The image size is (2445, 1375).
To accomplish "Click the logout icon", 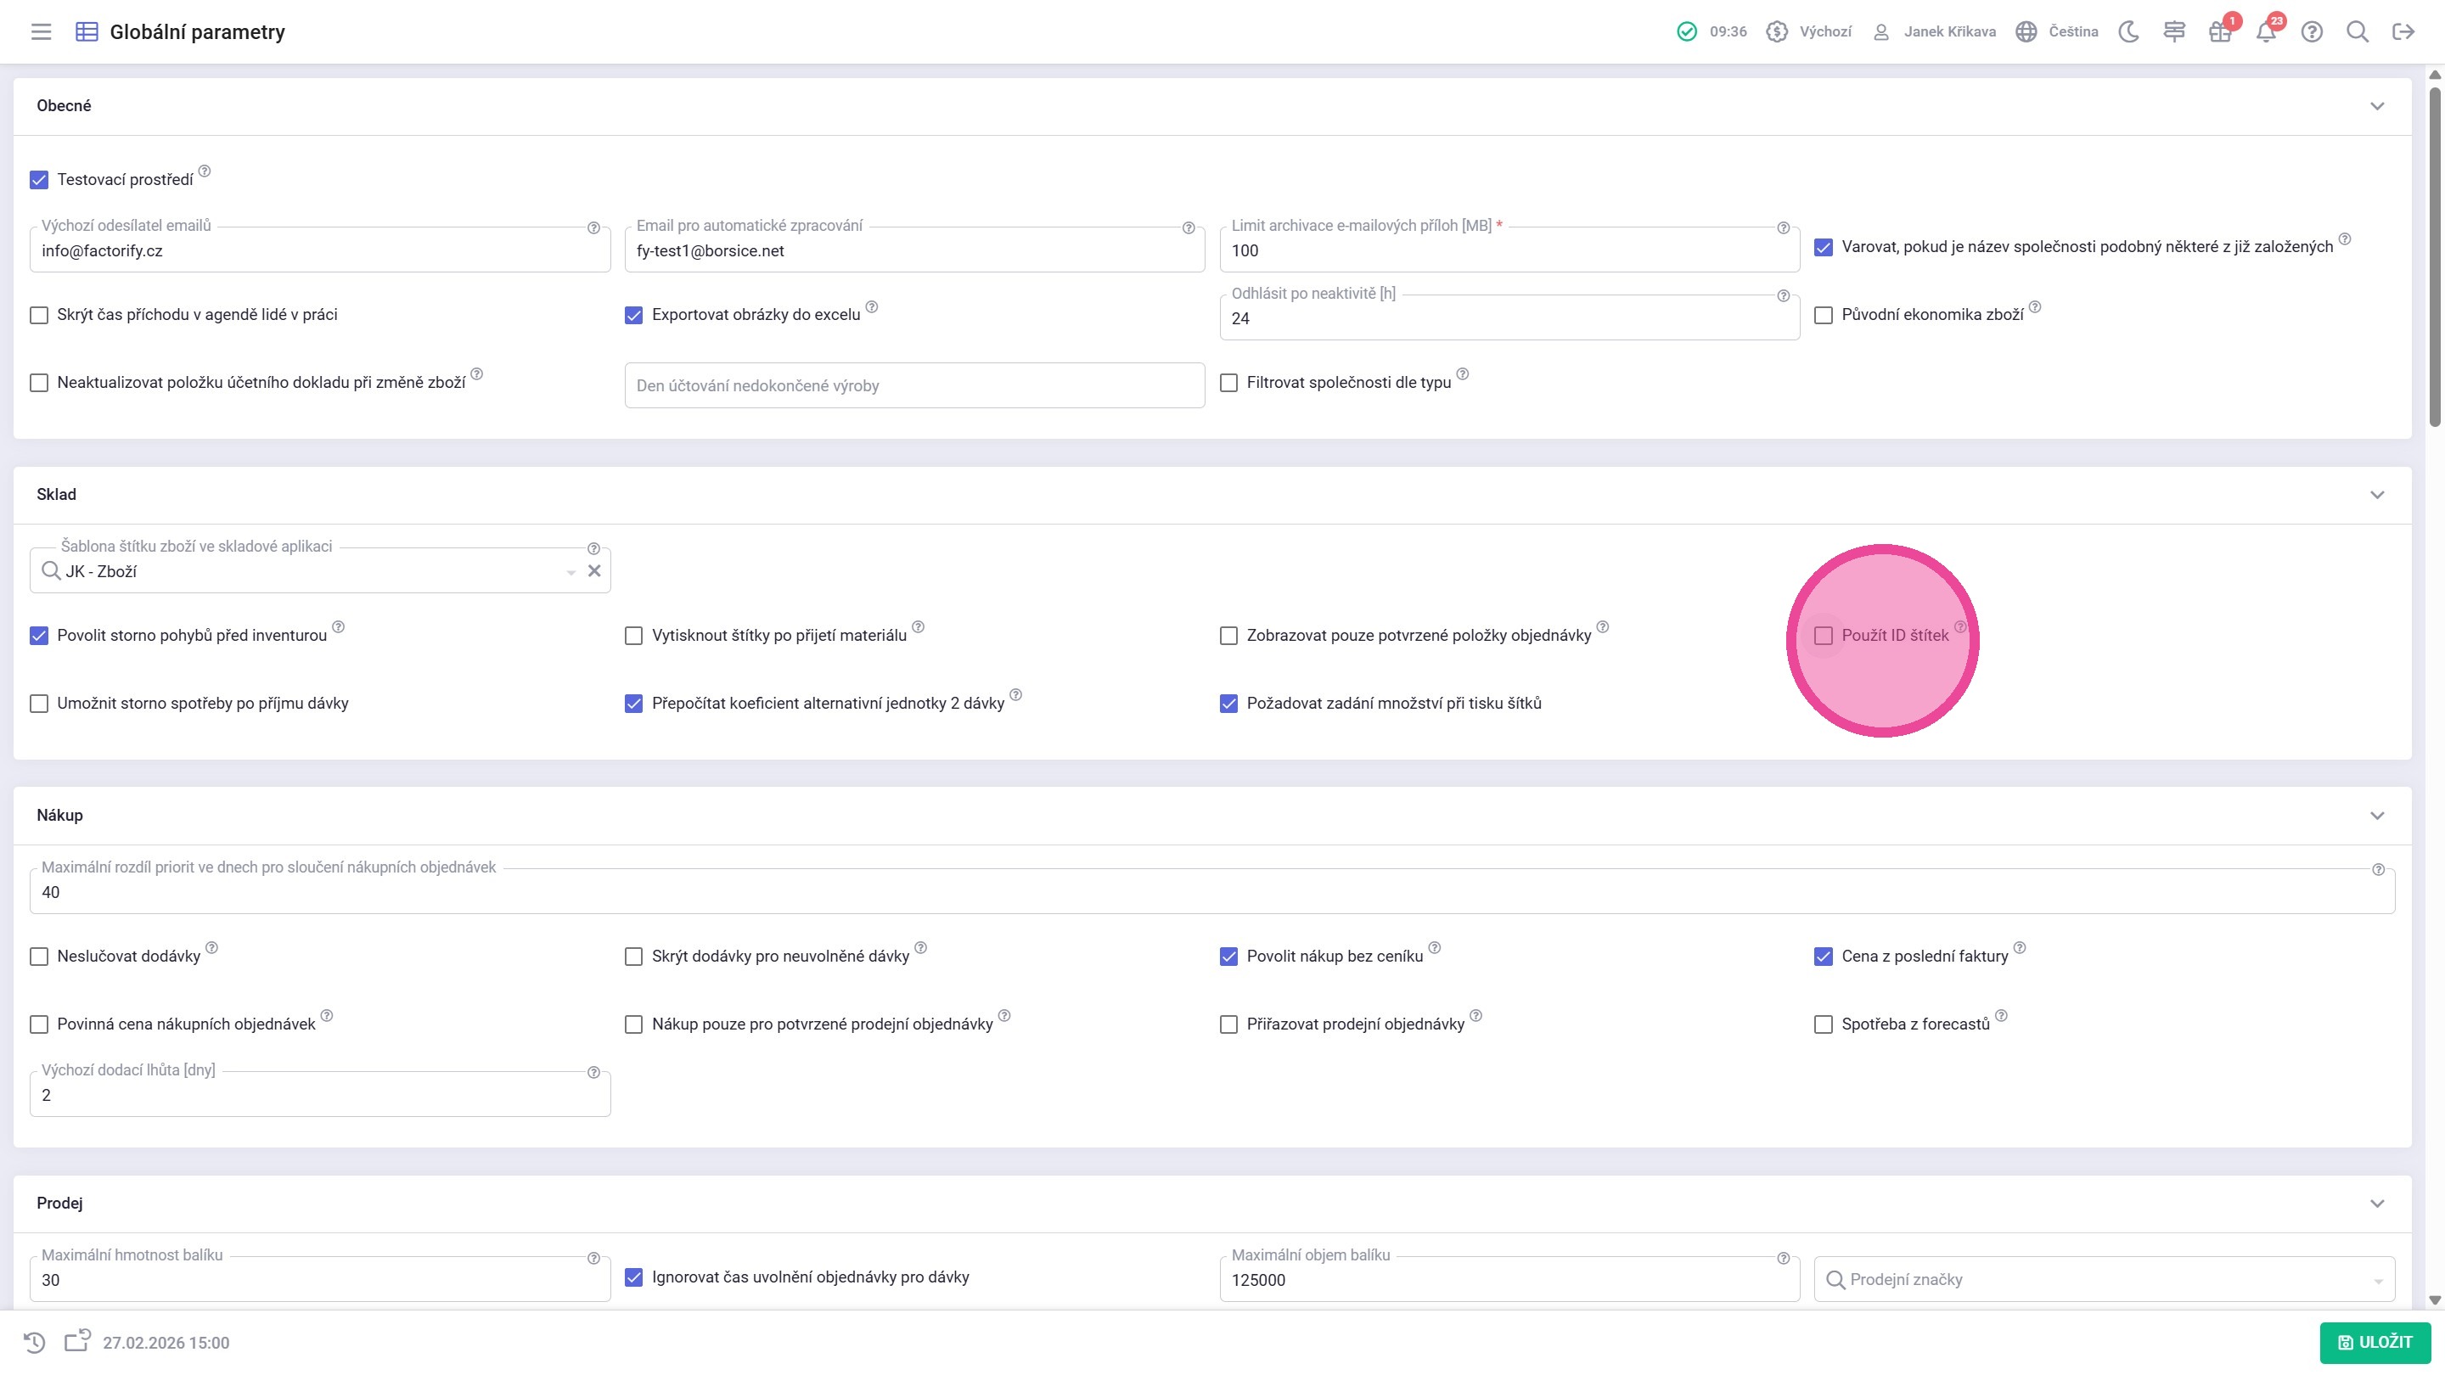I will click(x=2403, y=31).
